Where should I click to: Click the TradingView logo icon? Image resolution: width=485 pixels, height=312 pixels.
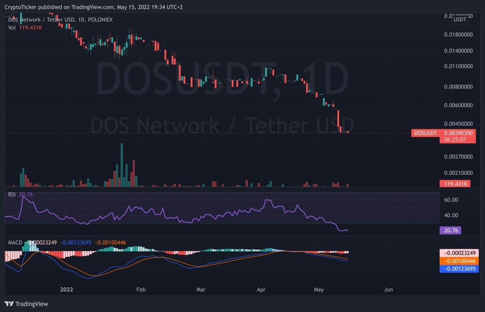tap(9, 304)
